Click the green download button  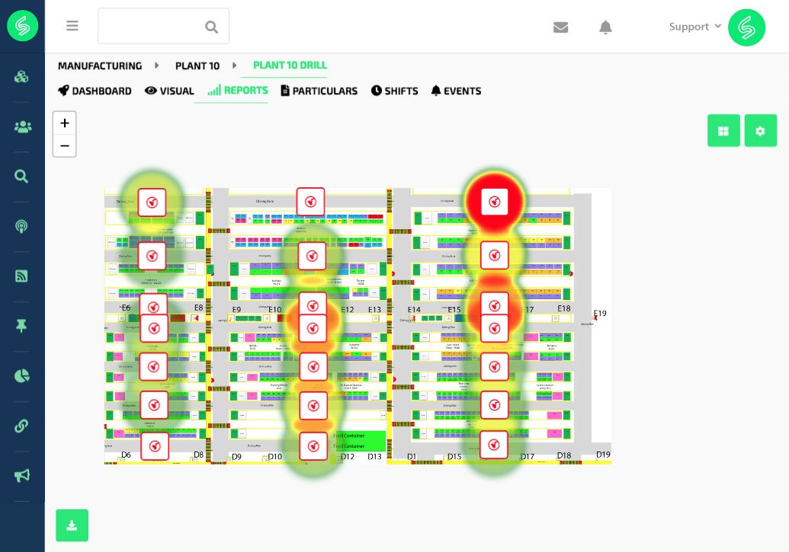point(72,525)
